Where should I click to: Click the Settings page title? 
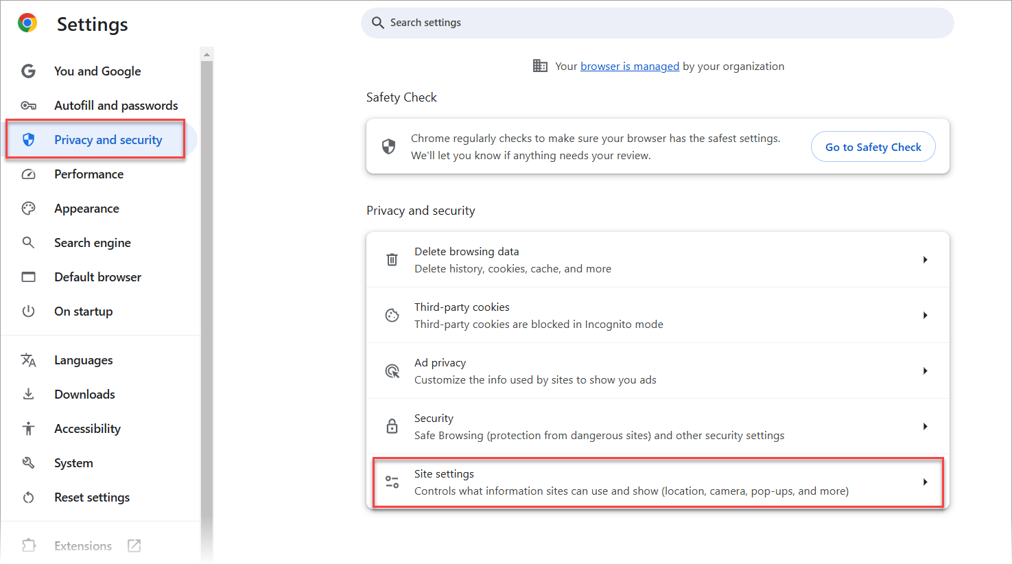92,24
